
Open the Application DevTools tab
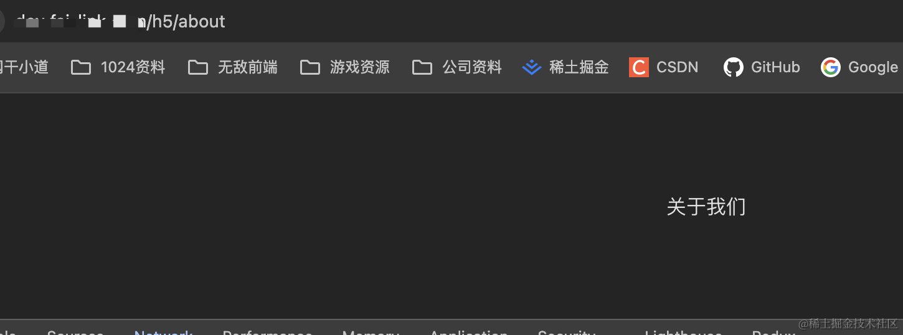[469, 332]
